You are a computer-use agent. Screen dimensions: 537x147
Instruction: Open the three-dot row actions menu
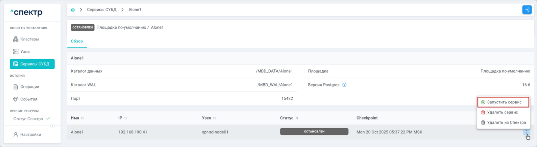pos(526,132)
